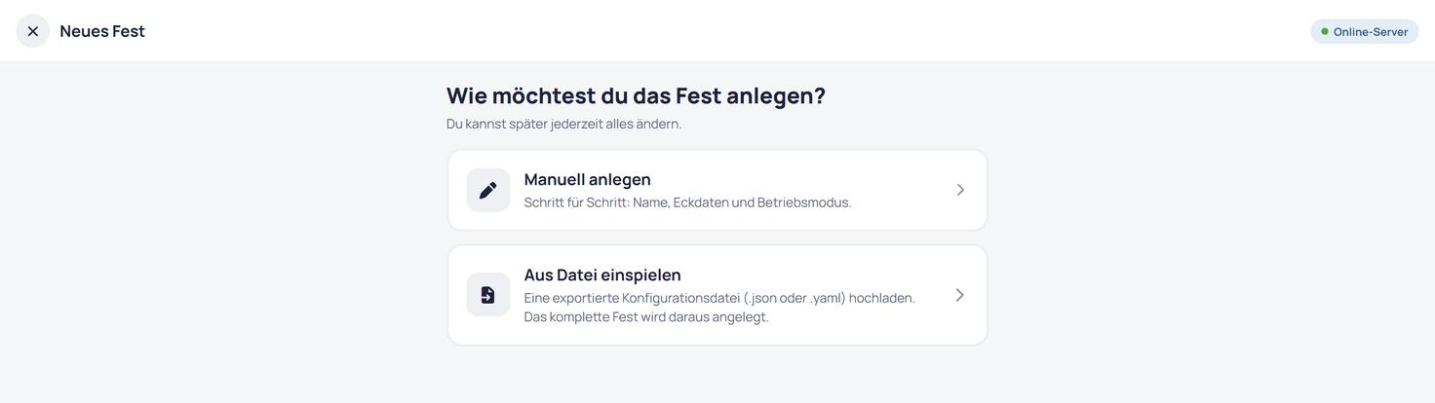
Task: Click the '(.json oder .yaml)' text
Action: point(795,298)
